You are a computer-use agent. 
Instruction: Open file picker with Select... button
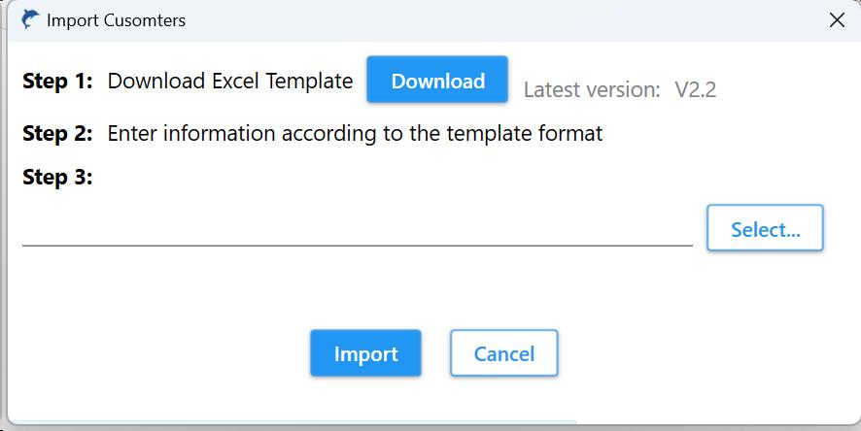pyautogui.click(x=765, y=229)
